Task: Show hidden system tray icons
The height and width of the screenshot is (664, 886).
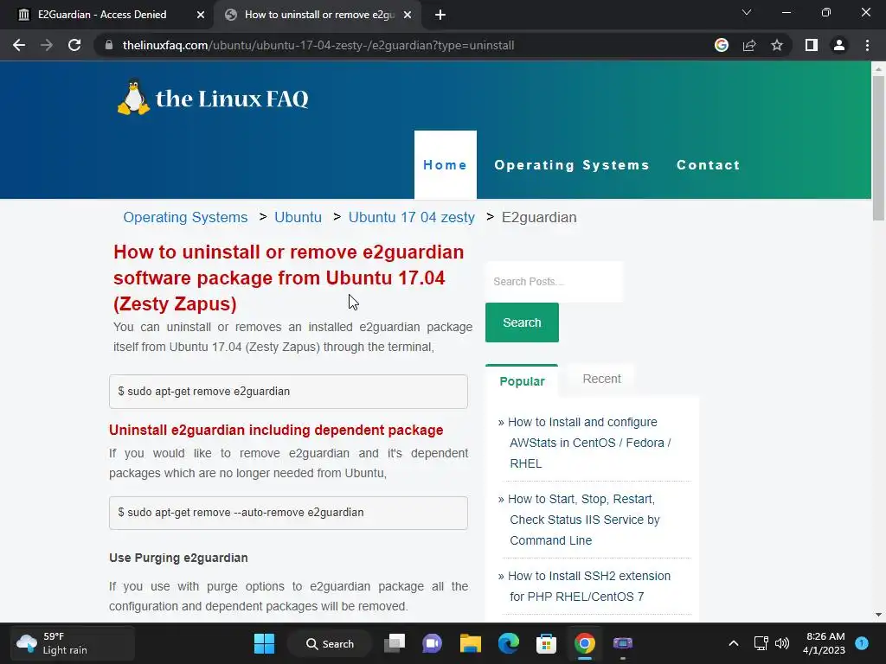Action: point(734,643)
